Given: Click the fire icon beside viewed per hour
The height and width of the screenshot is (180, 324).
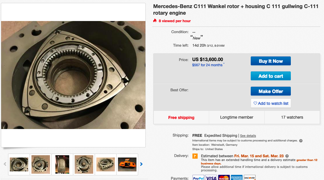Looking at the screenshot, I should coord(155,21).
